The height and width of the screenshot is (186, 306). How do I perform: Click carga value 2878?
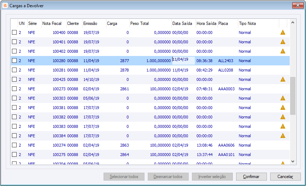[x=125, y=70]
